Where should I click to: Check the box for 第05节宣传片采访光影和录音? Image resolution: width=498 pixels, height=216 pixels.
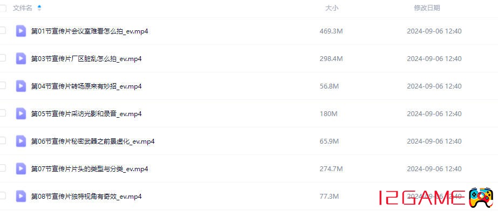[3, 113]
